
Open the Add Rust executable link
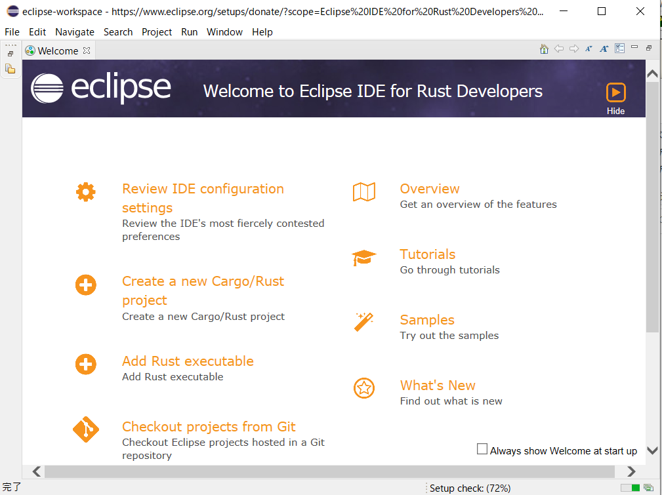188,361
